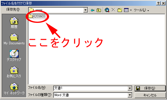Open the 履歴 history shortcut
The width and height of the screenshot is (167, 107).
(14, 23)
